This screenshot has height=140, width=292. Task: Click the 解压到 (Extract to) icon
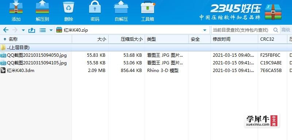pyautogui.click(x=42, y=7)
